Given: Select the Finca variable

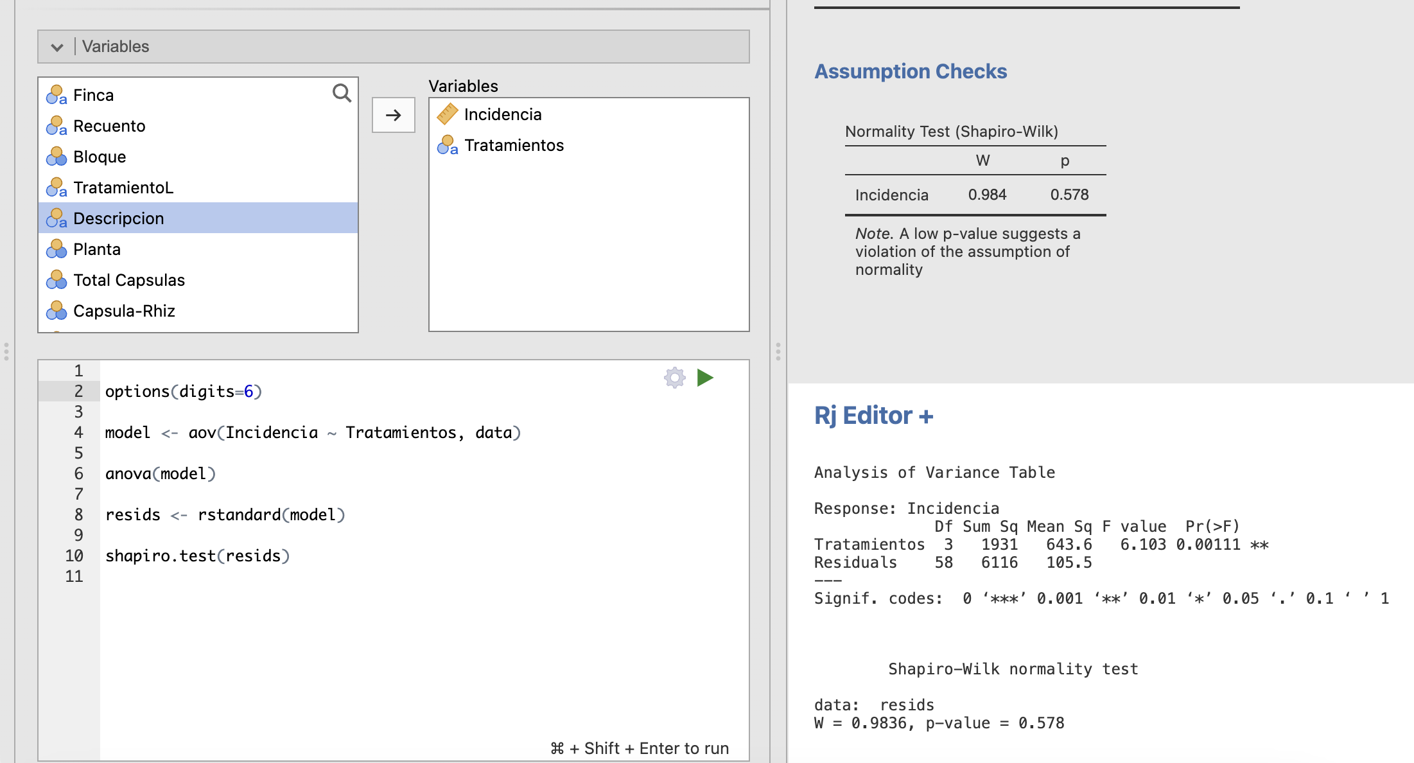Looking at the screenshot, I should pos(94,95).
